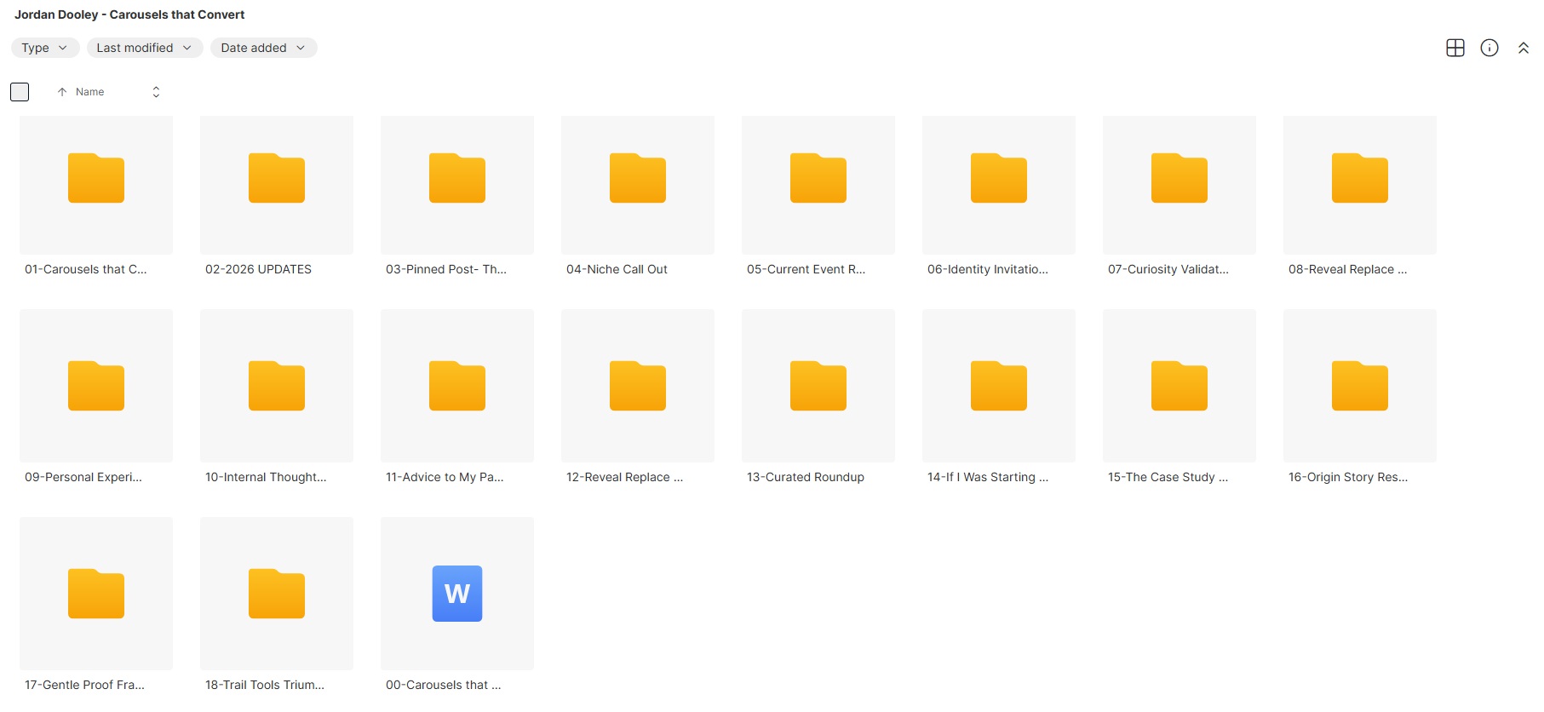Tick the select all checkbox

click(20, 92)
